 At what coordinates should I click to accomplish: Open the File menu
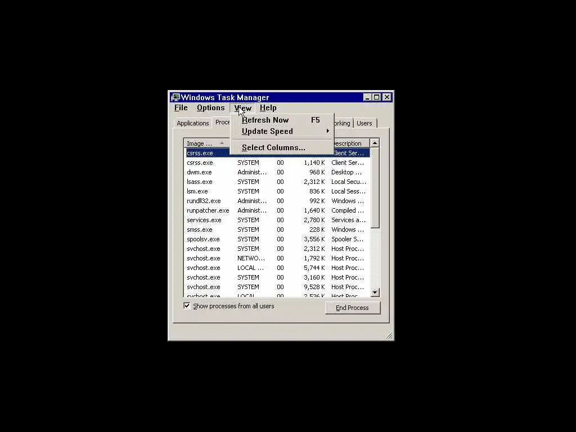coord(181,108)
